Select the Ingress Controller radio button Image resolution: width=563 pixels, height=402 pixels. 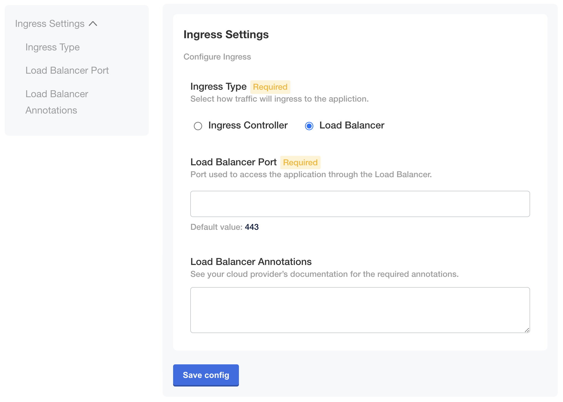(198, 126)
